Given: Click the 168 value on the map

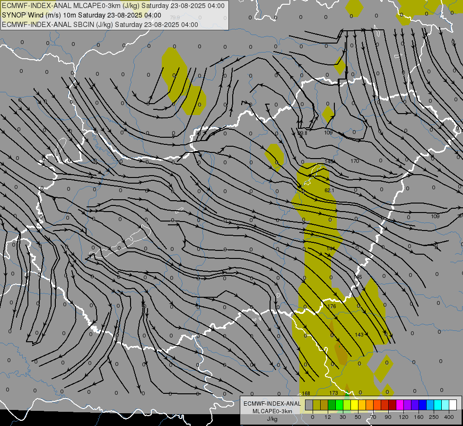Looking at the screenshot, I should pyautogui.click(x=306, y=393).
